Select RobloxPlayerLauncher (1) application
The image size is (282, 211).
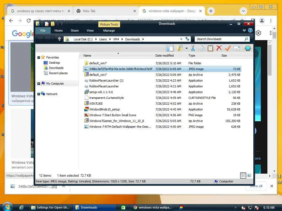162,80
